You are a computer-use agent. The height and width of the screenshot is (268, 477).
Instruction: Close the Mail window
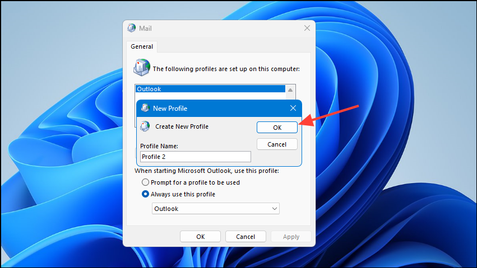coord(307,28)
